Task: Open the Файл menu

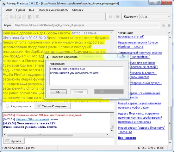Action: [9, 10]
